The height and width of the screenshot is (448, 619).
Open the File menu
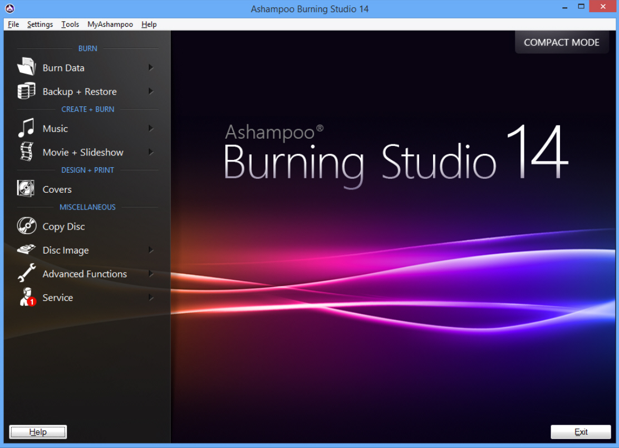click(x=13, y=24)
